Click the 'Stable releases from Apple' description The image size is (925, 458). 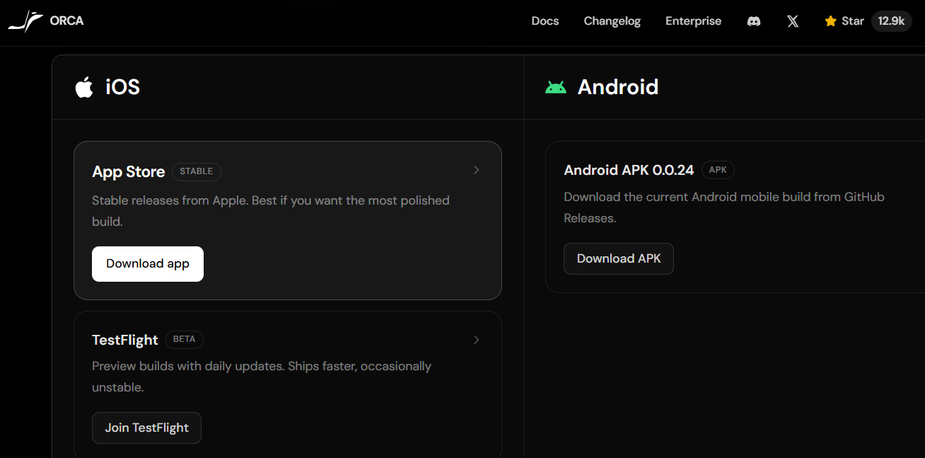(271, 211)
